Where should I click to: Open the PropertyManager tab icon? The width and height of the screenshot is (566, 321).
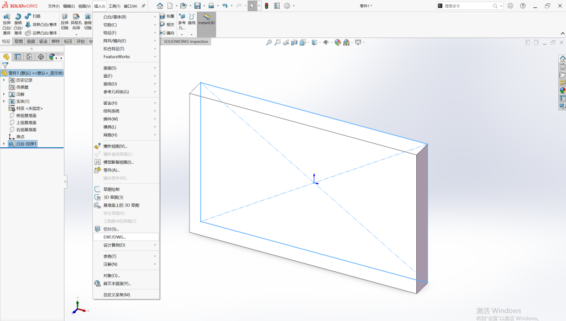click(18, 57)
